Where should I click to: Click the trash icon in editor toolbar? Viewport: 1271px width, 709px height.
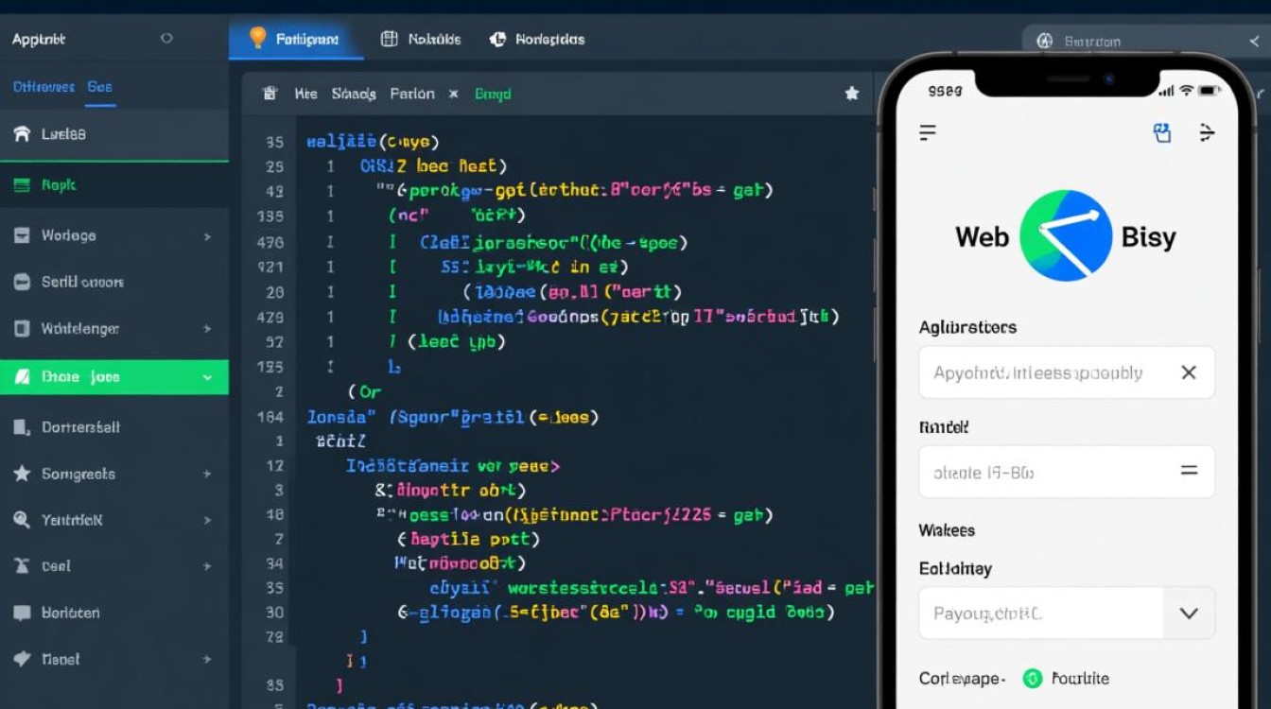tap(270, 94)
